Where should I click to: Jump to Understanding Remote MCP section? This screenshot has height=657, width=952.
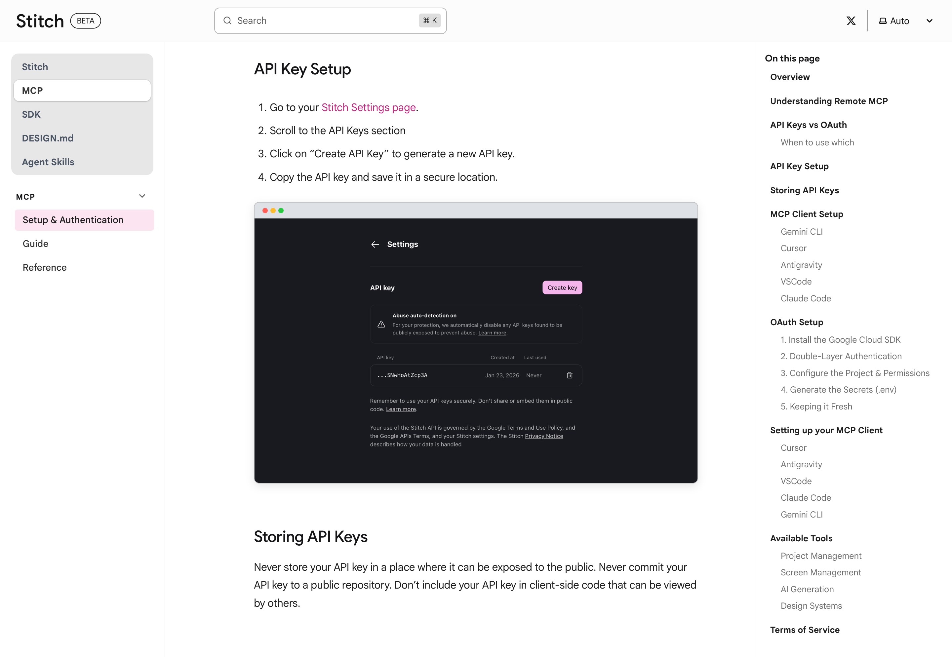pos(829,101)
